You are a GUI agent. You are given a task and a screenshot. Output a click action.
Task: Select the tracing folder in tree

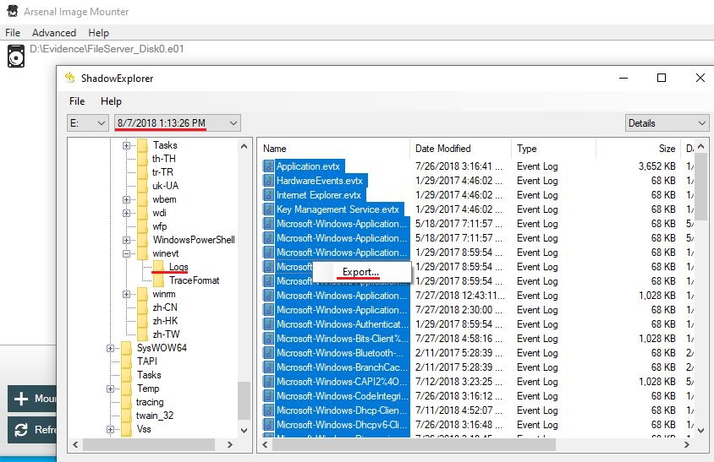150,402
